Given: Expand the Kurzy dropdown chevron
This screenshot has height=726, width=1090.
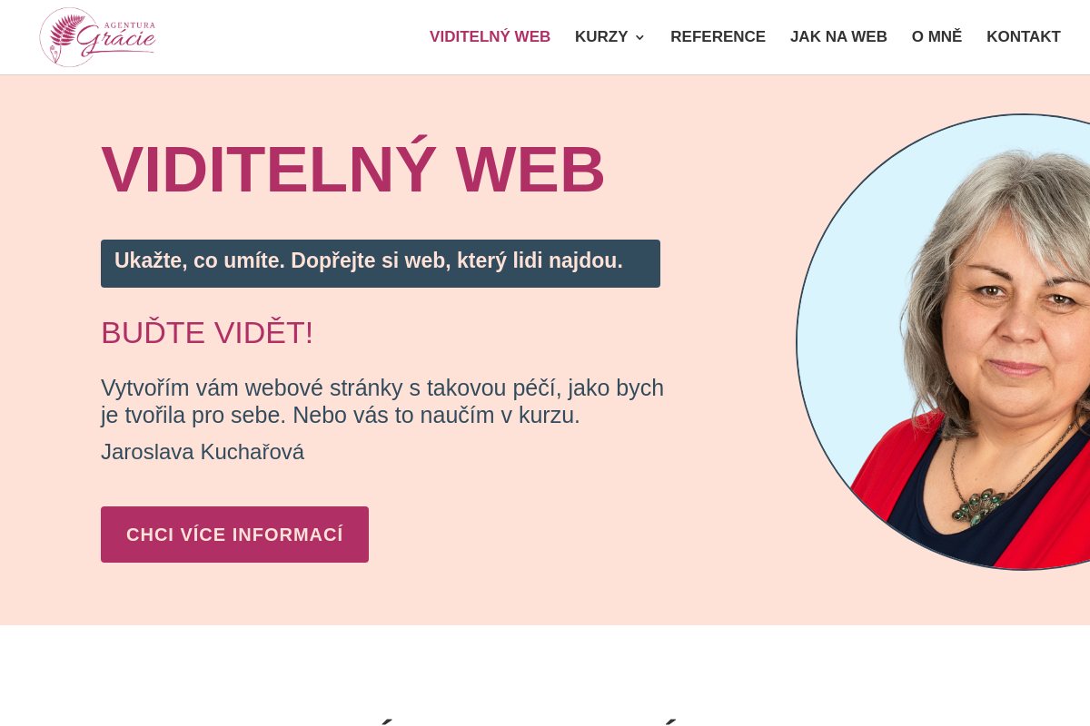Looking at the screenshot, I should coord(639,37).
